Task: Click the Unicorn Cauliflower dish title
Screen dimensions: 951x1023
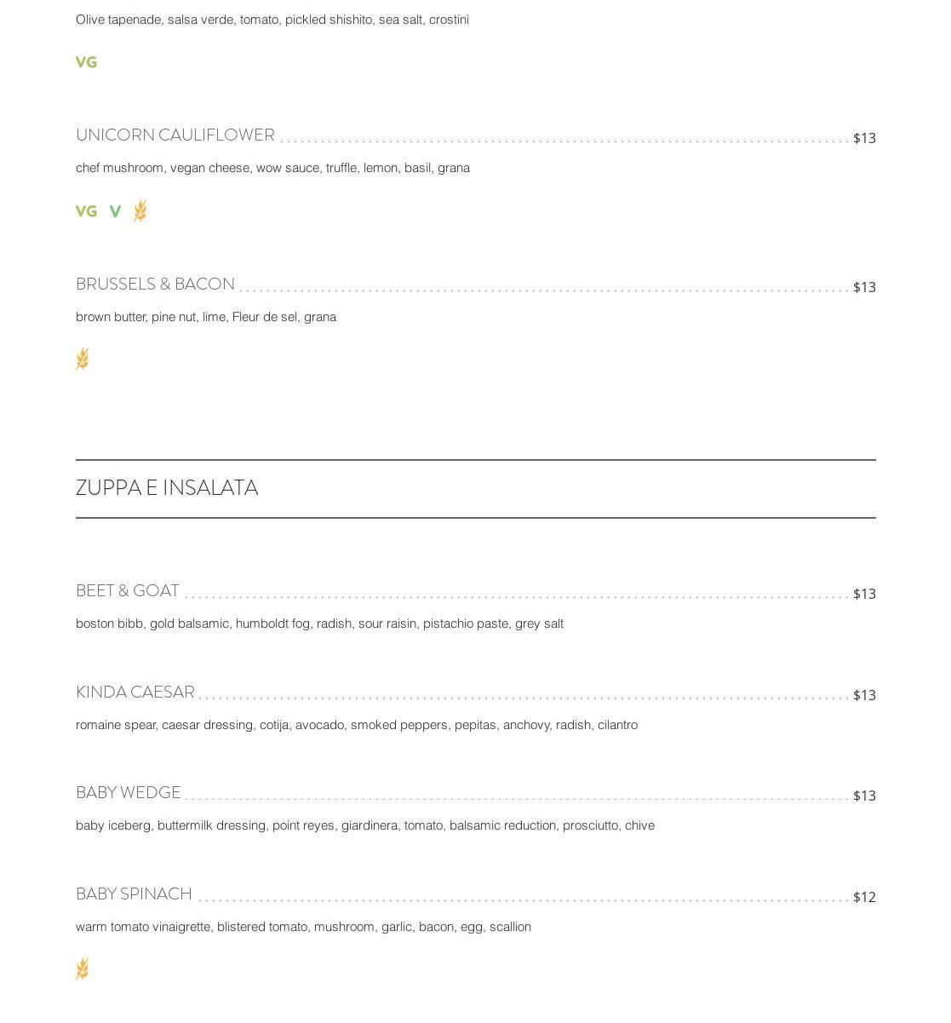Action: (175, 135)
